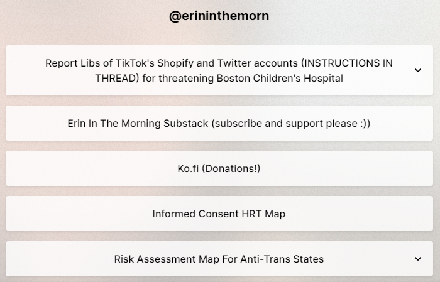Select the @erininthemorn profile heading
This screenshot has height=282, width=440.
tap(219, 16)
